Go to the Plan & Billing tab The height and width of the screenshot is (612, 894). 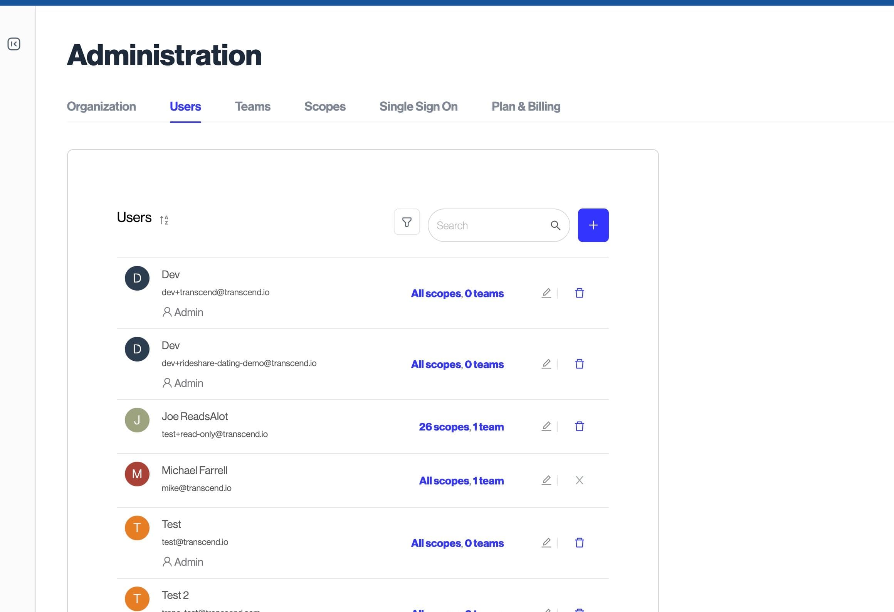[x=526, y=106]
